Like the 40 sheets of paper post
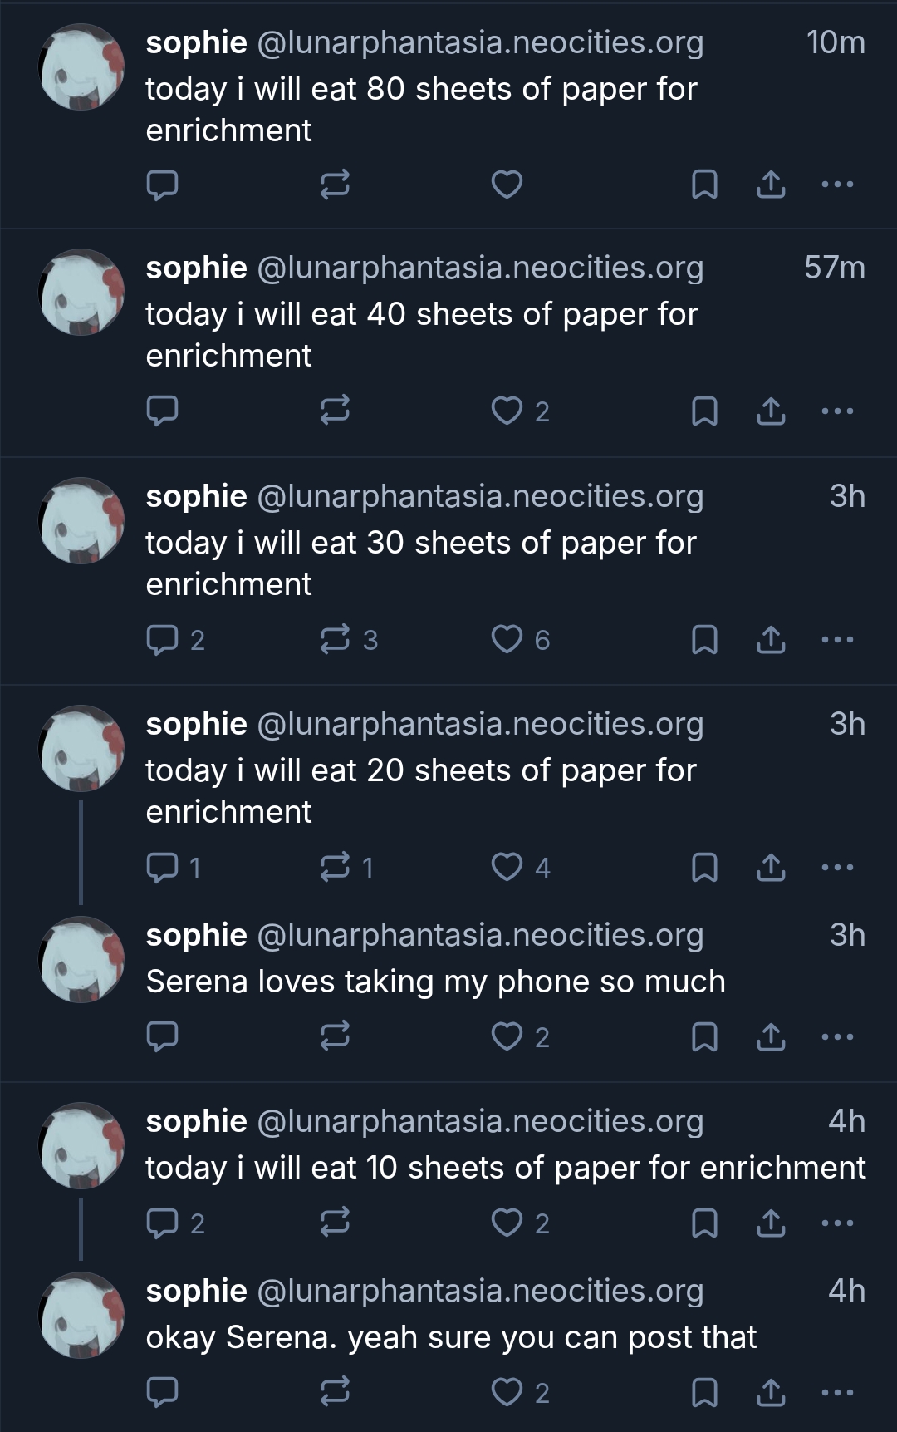The width and height of the screenshot is (897, 1432). 507,411
